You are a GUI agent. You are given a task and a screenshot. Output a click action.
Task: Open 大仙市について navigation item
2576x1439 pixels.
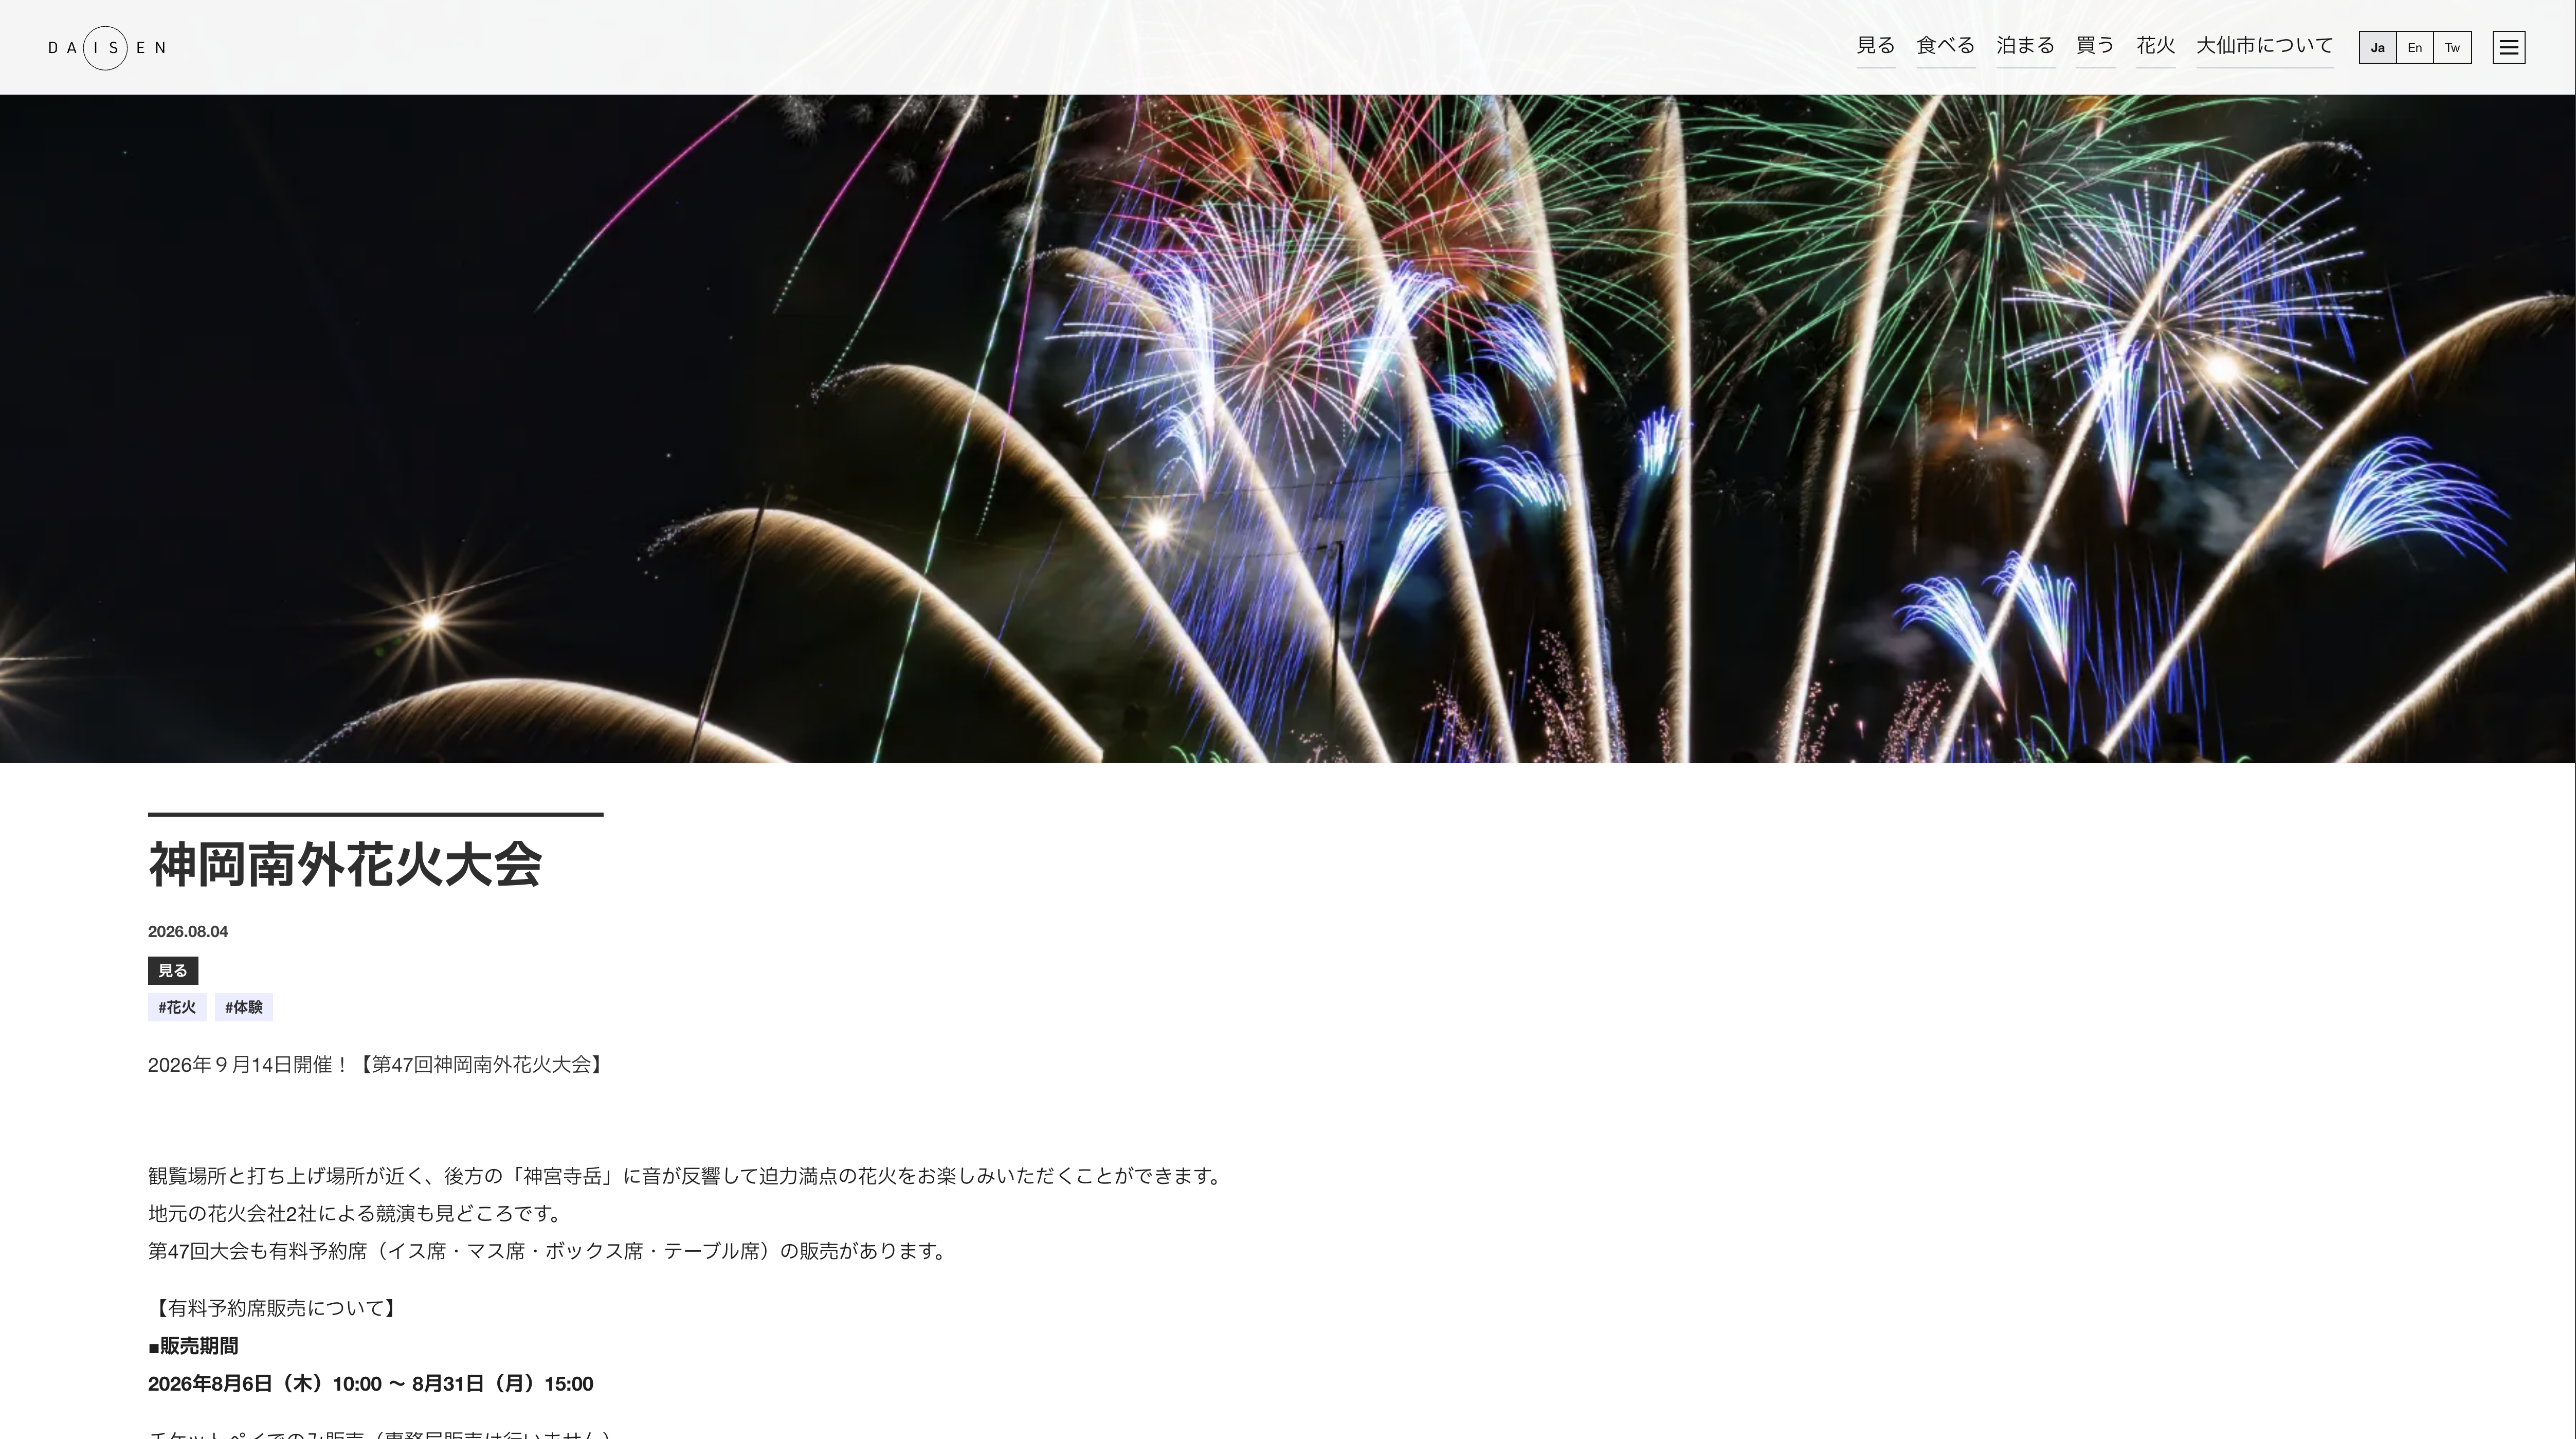point(2264,46)
